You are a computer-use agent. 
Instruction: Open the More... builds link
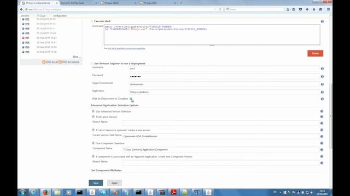(x=77, y=57)
